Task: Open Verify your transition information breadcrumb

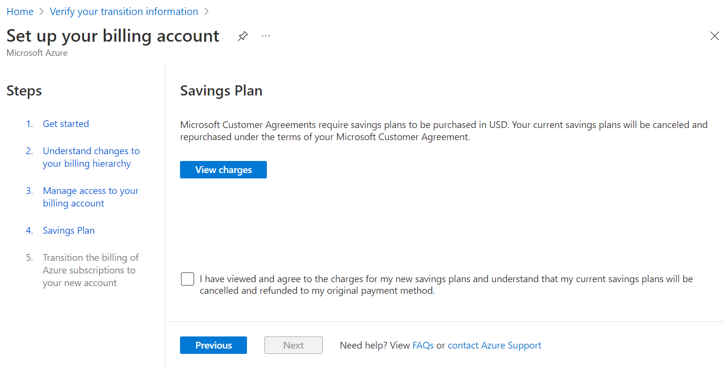Action: click(x=124, y=12)
